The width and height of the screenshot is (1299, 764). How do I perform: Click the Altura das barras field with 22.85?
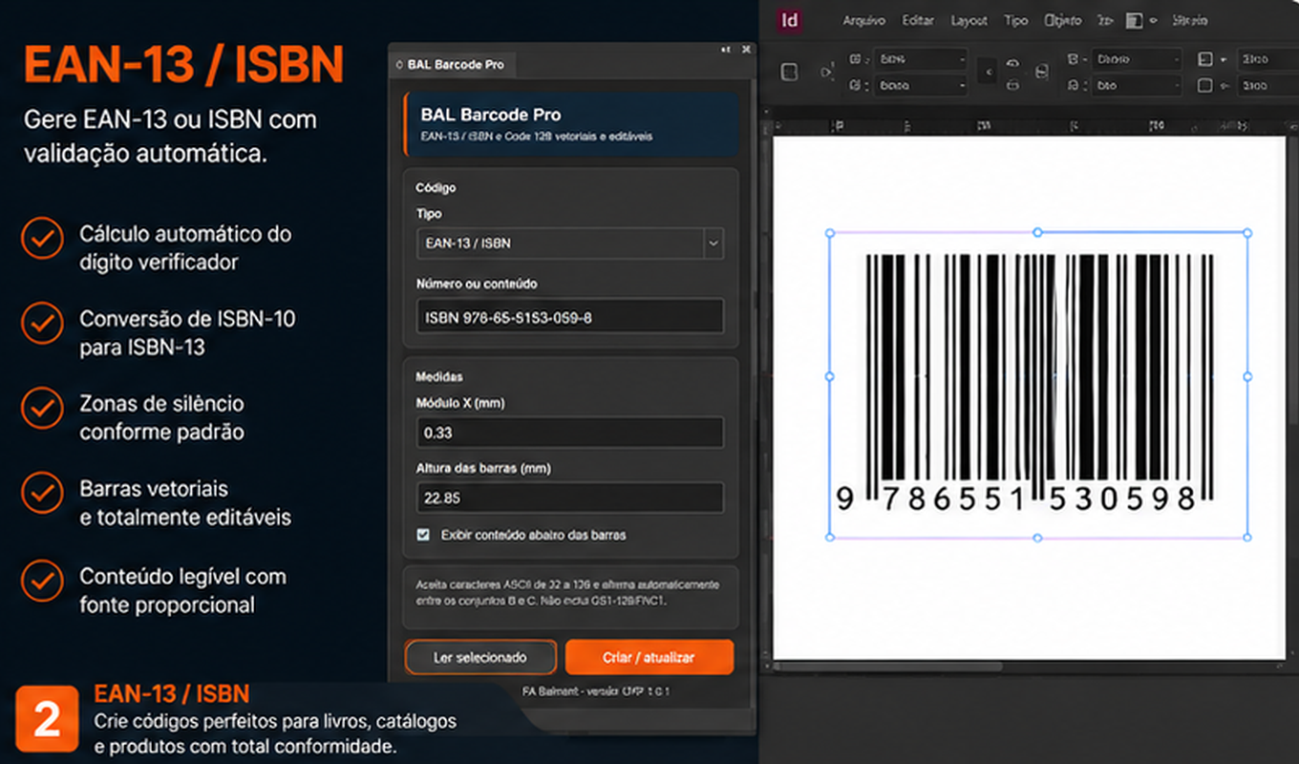point(570,498)
